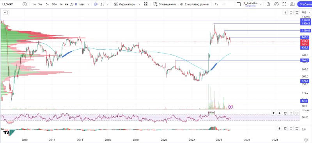Screen dimensions: 312x143
Task: Delete the RSI pane
Action: tap(285, 113)
